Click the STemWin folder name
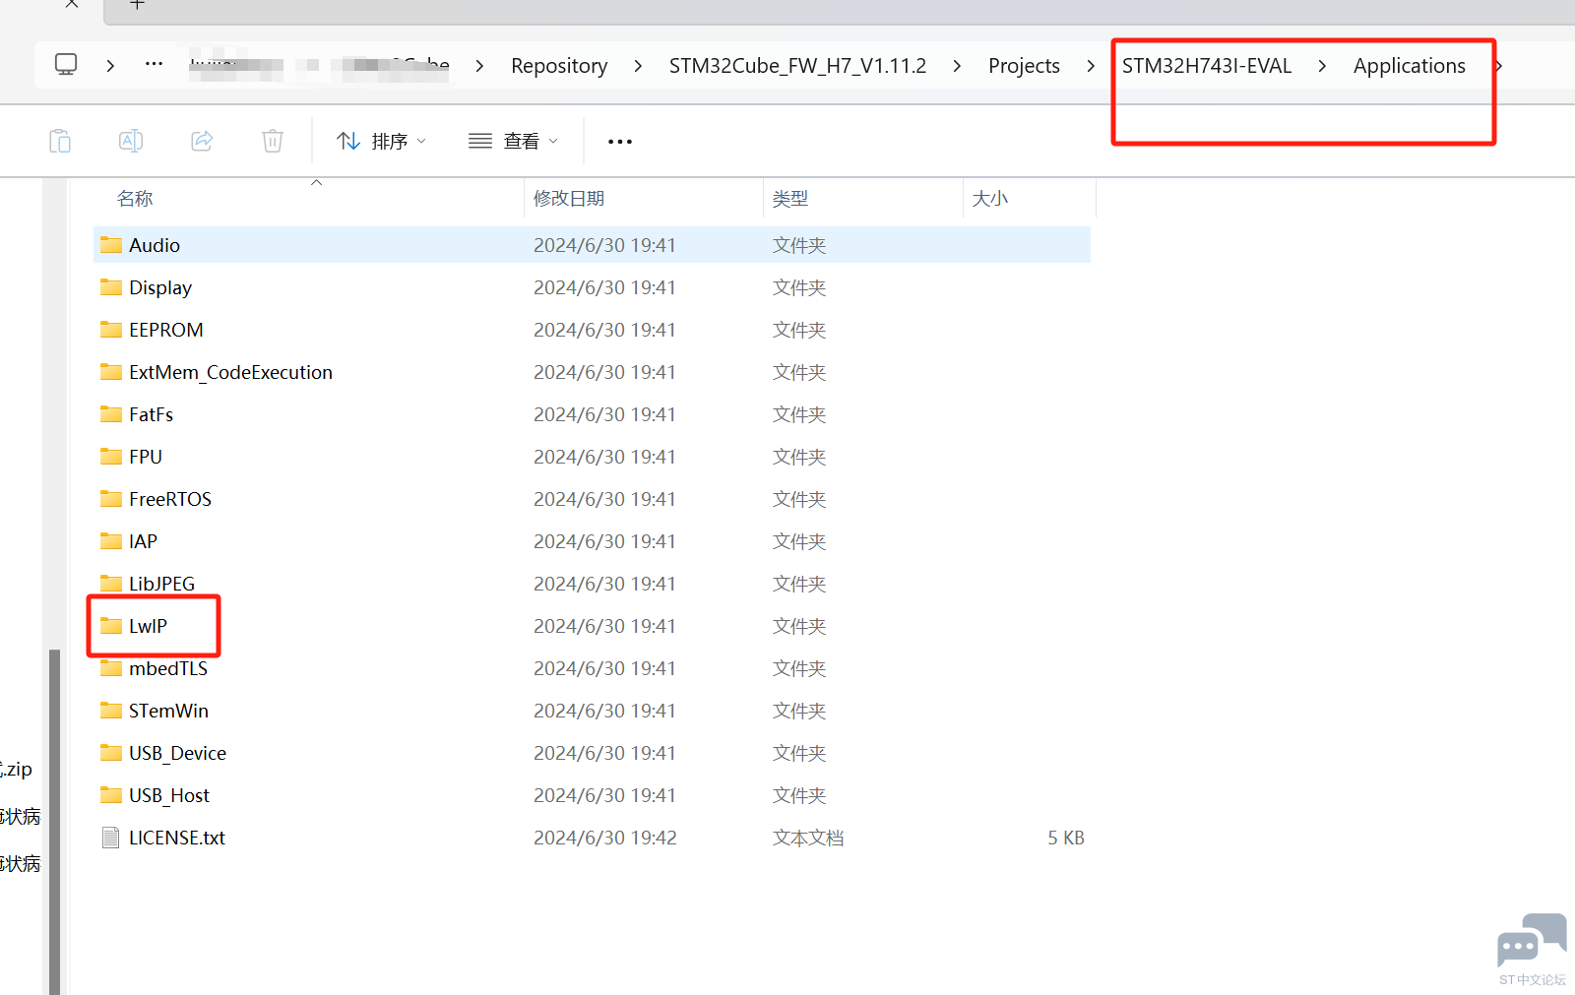This screenshot has width=1575, height=995. pos(168,711)
